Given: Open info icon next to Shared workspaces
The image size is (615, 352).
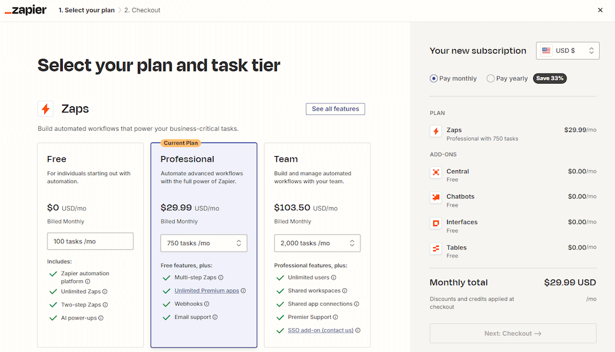Looking at the screenshot, I should click(x=344, y=291).
